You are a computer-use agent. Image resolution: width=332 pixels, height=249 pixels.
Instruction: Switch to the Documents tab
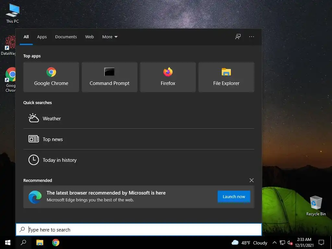(66, 37)
